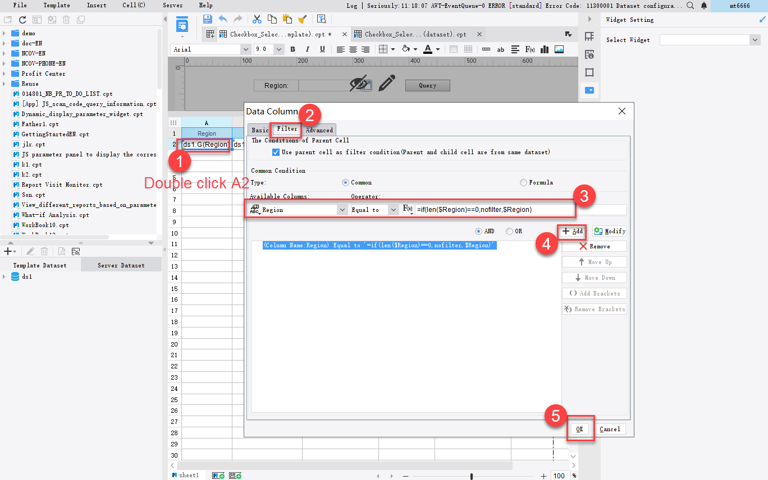Click the pencil icon to edit the dataset
This screenshot has width=768, height=480.
point(30,251)
